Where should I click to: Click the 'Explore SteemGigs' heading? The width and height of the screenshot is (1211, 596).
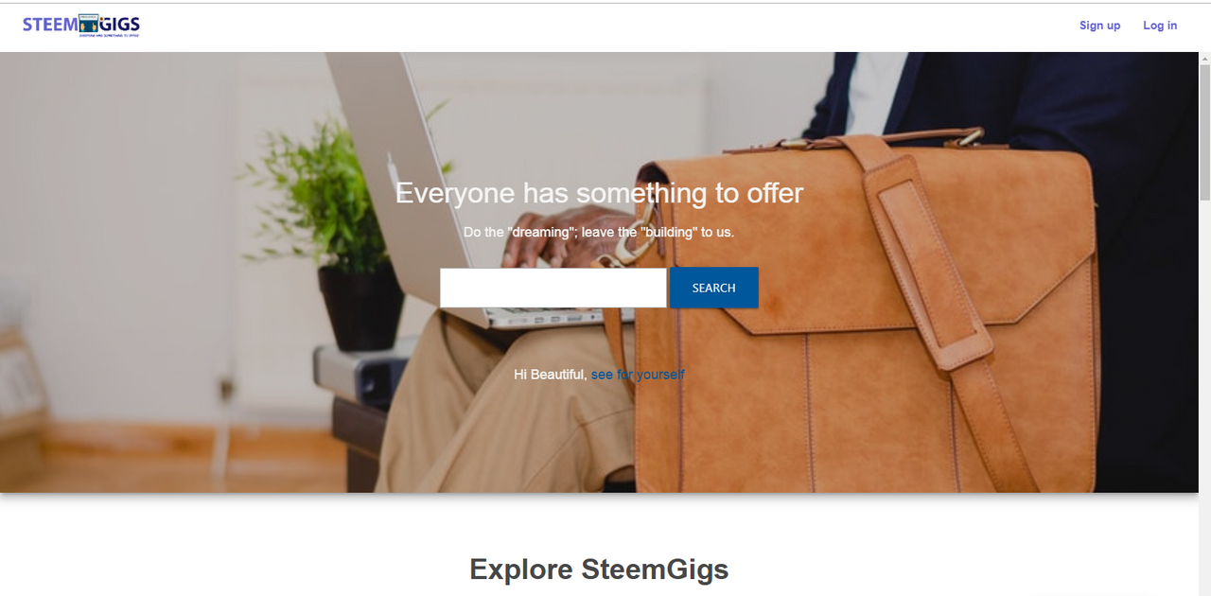[599, 570]
